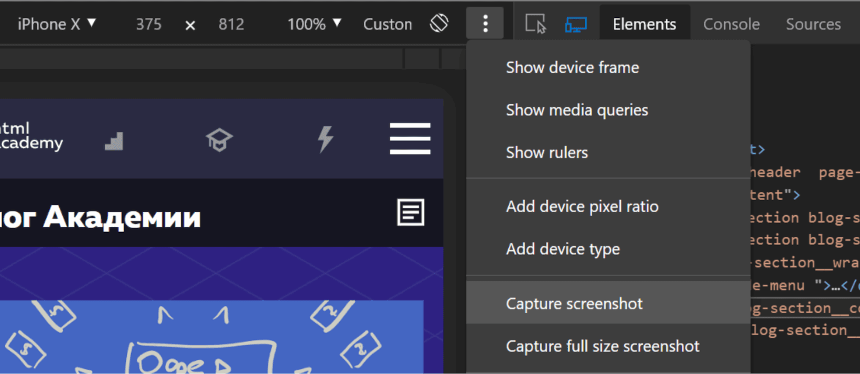The image size is (860, 374).
Task: Select Add device type
Action: (608, 249)
